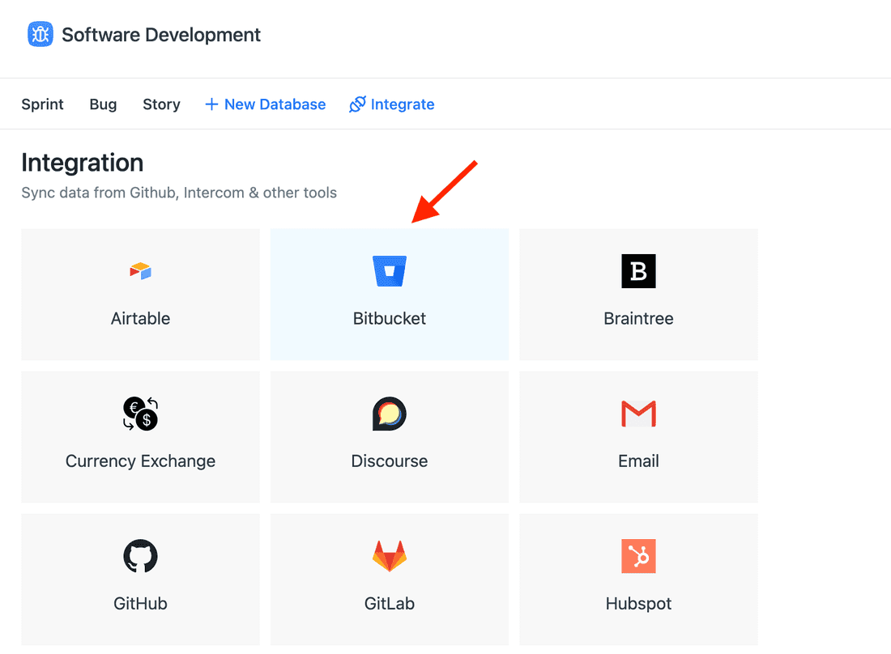Open the Integrate option
891x654 pixels.
coord(391,104)
